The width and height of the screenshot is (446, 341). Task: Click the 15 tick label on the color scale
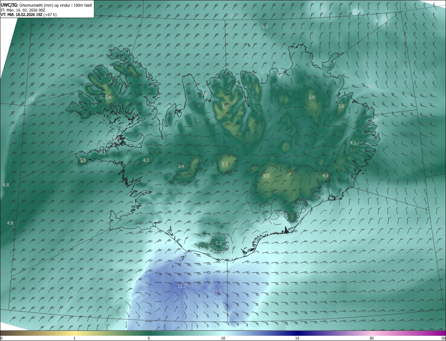point(297,338)
